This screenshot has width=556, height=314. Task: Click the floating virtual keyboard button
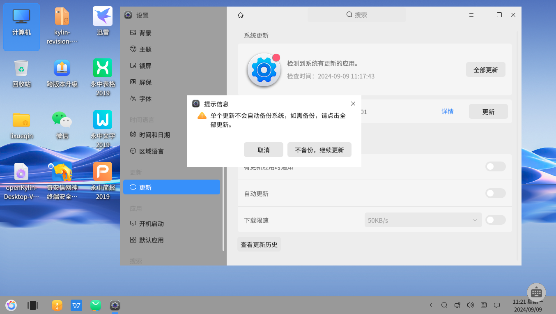click(536, 293)
